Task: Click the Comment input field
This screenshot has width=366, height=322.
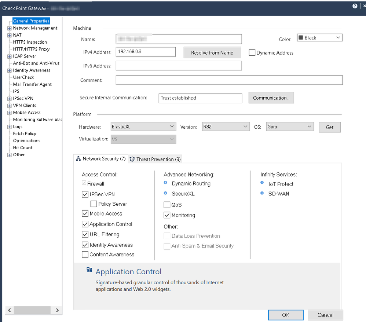Action: point(229,80)
